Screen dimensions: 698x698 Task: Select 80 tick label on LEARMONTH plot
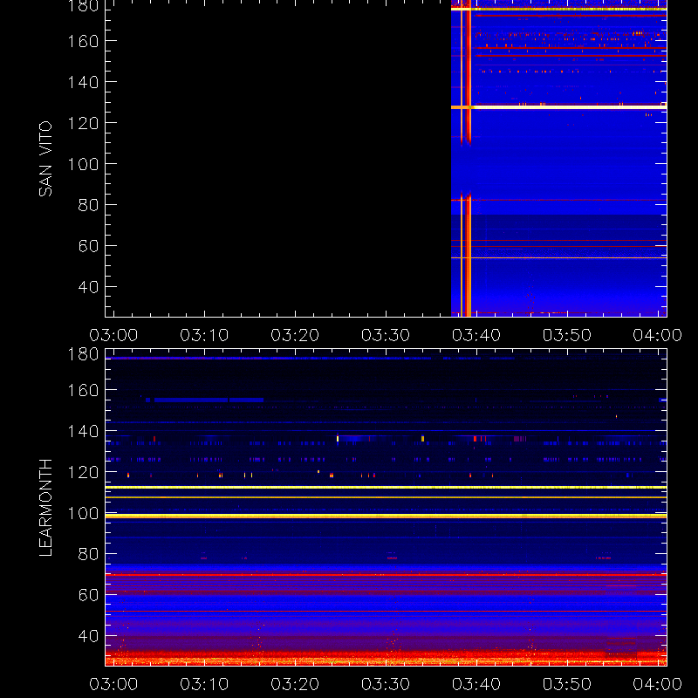pos(88,554)
